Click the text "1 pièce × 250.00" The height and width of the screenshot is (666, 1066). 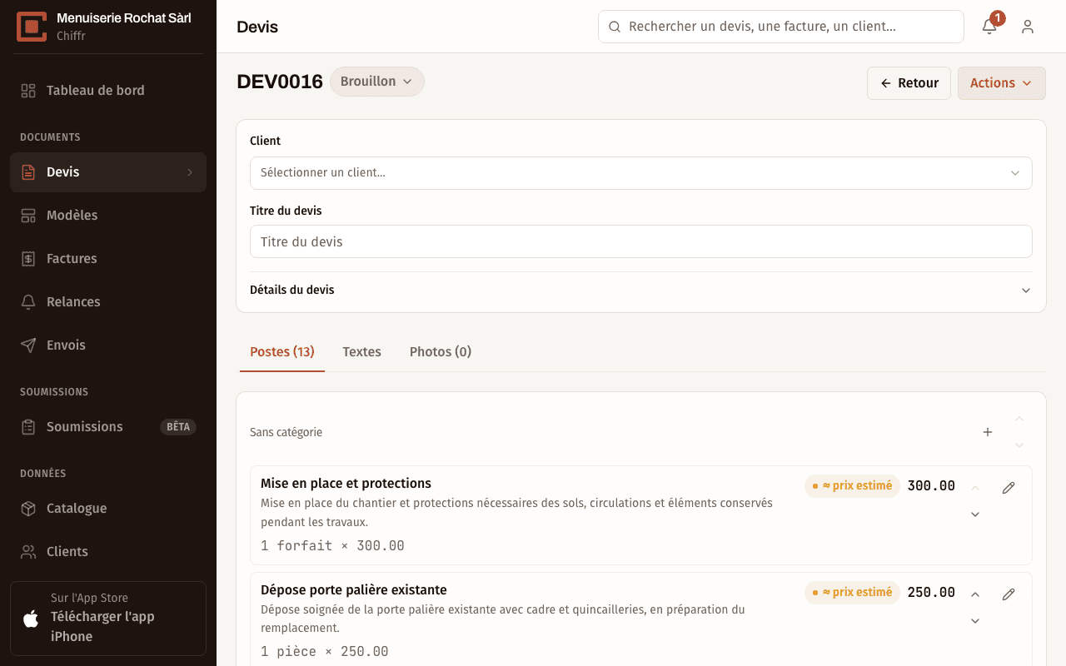[325, 652]
